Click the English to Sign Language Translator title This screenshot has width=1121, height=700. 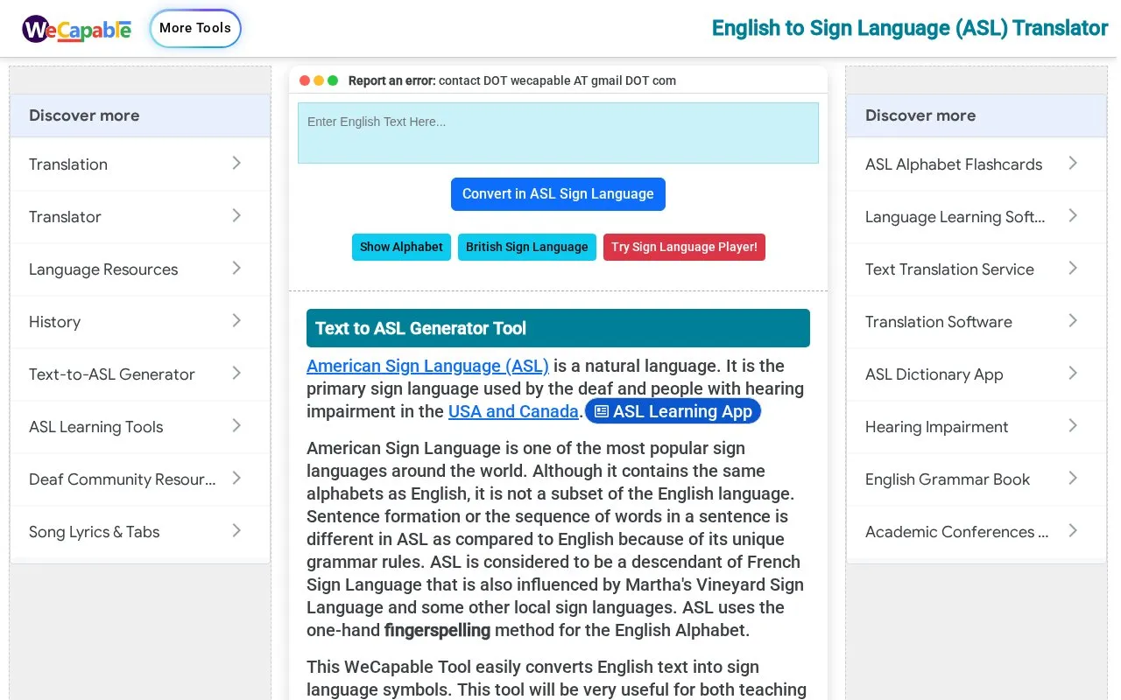pyautogui.click(x=910, y=28)
